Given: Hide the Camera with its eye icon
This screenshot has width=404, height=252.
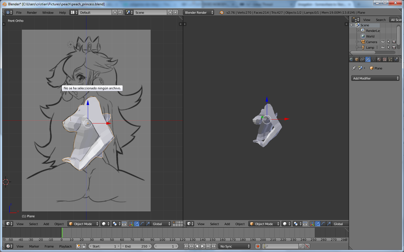Looking at the screenshot, I should pyautogui.click(x=383, y=42).
